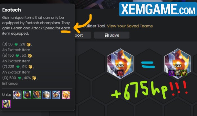Select the white-haired blue-bordered unit icon

46,95
